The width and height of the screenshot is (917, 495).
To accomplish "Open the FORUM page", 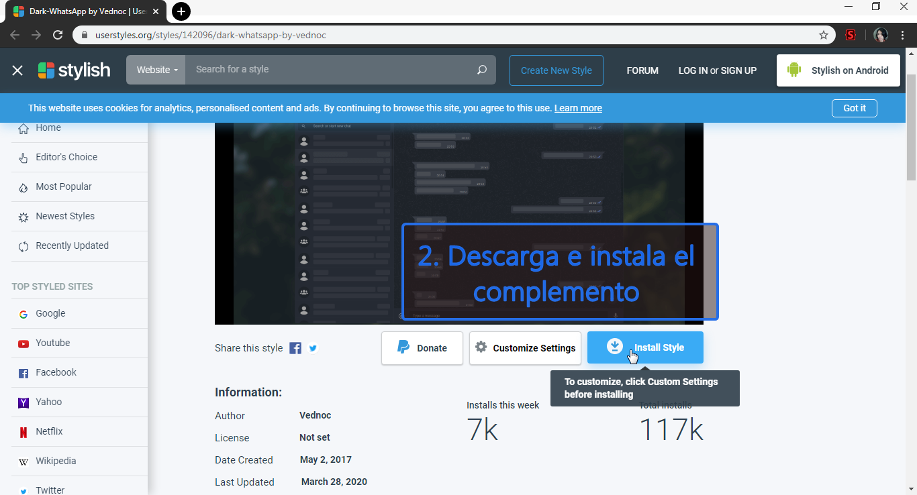I will (642, 70).
